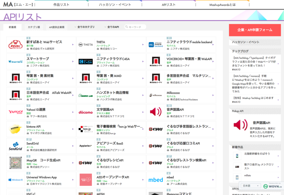Click the C4SA logo
Image resolution: width=284 pixels, height=195 pixels.
click(x=86, y=61)
